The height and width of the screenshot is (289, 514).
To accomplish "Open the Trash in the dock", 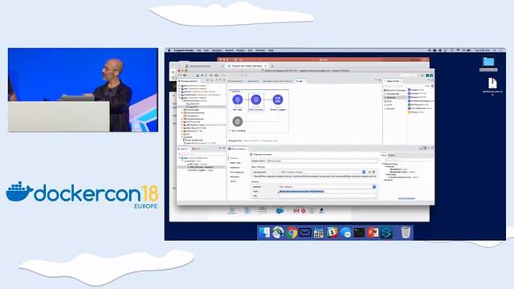I will (x=406, y=232).
